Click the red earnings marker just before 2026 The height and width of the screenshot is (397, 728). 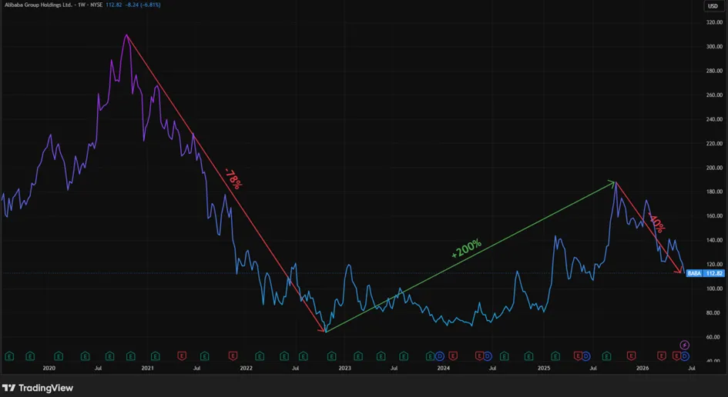click(x=631, y=355)
